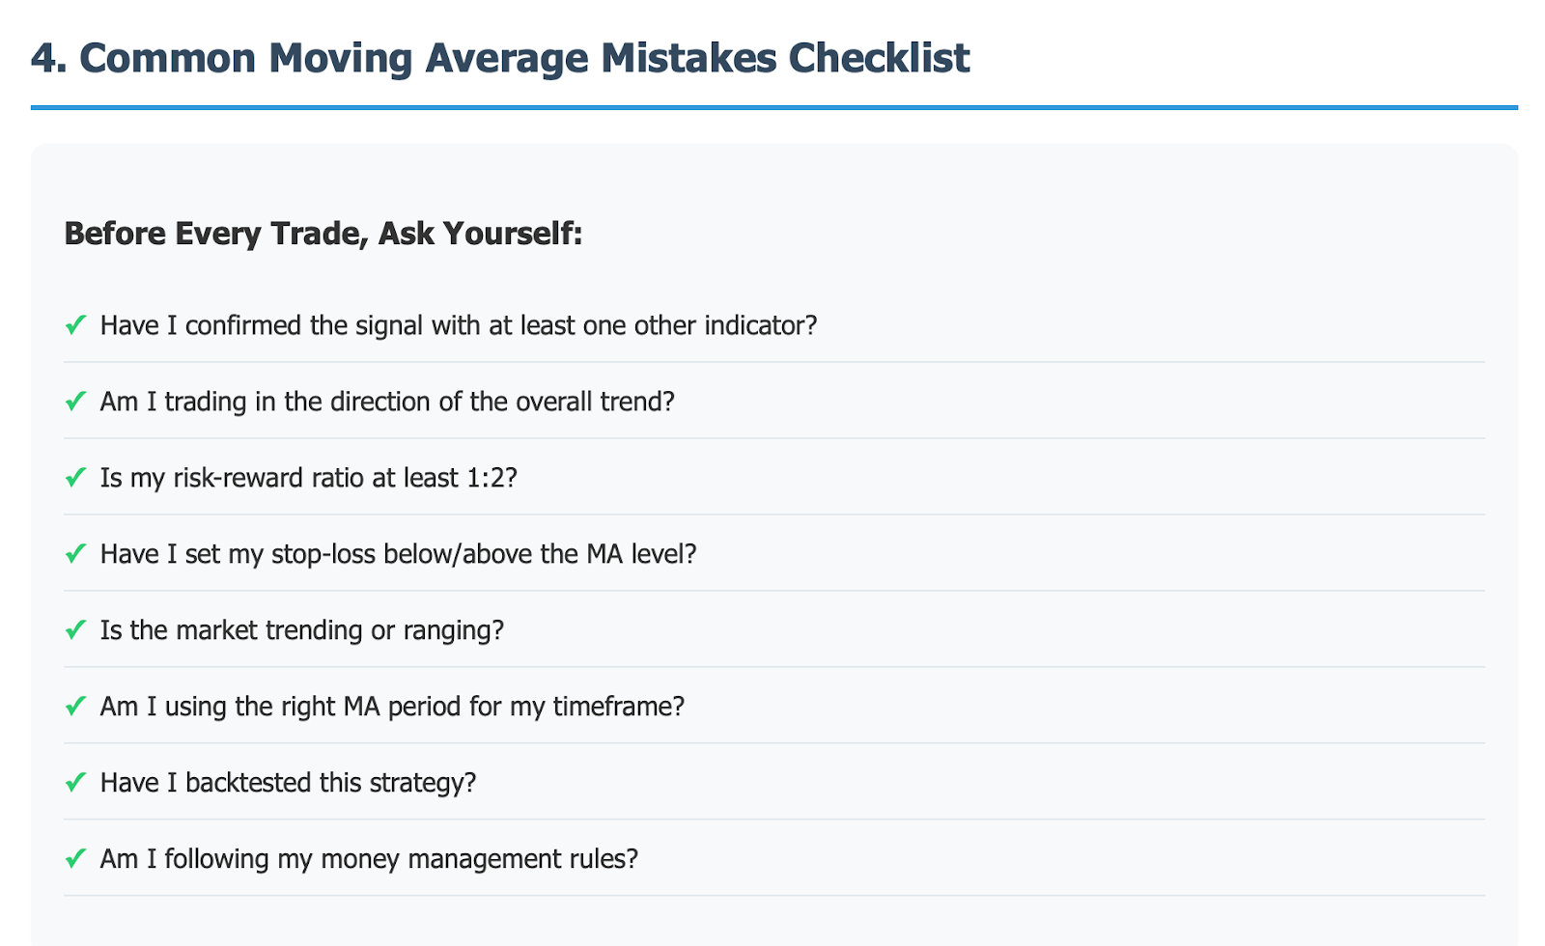Click the text 'Is my risk-reward ratio at least 1:2?'
Image resolution: width=1545 pixels, height=946 pixels.
tap(309, 478)
